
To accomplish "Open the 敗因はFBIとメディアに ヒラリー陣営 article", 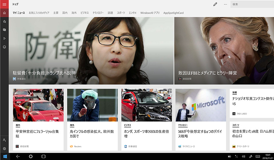I will pyautogui.click(x=207, y=73).
